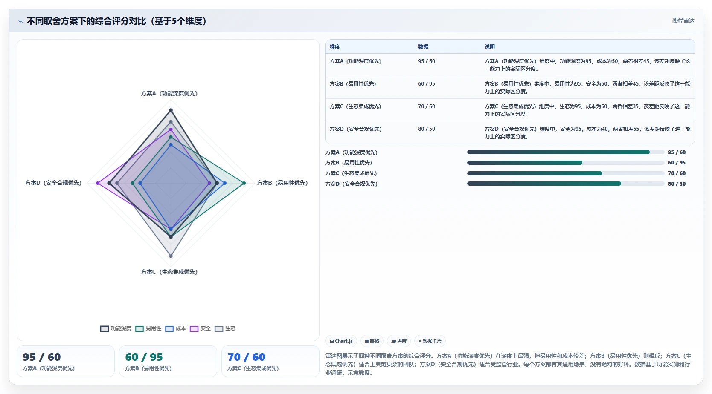Viewport: 712px width, 394px height.
Task: Click the small icon before the page title
Action: 20,21
